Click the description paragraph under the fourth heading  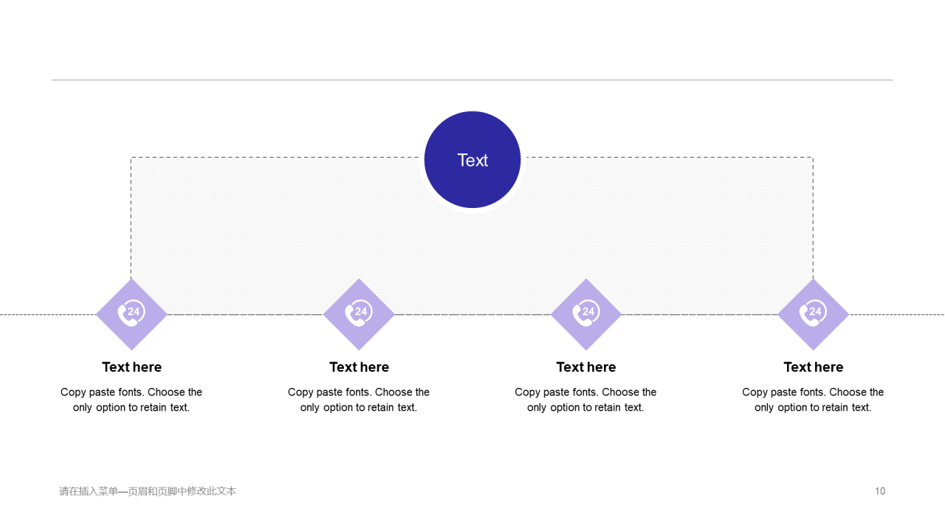pyautogui.click(x=814, y=400)
